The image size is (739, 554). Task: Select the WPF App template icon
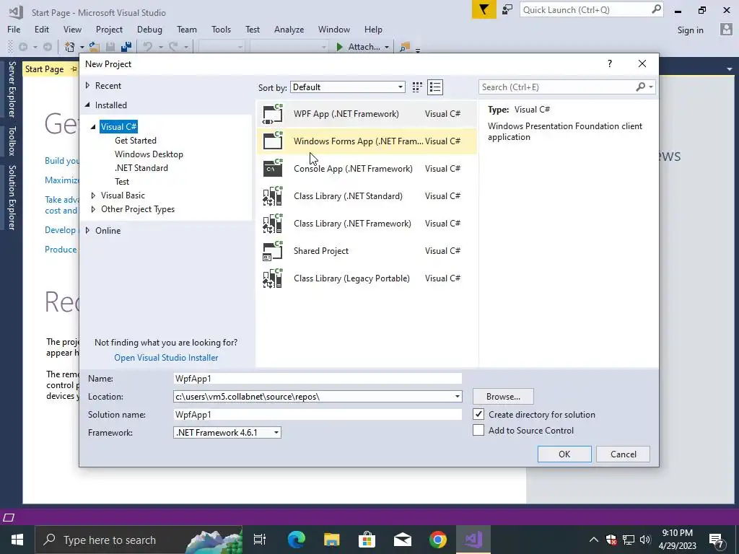[x=273, y=114]
